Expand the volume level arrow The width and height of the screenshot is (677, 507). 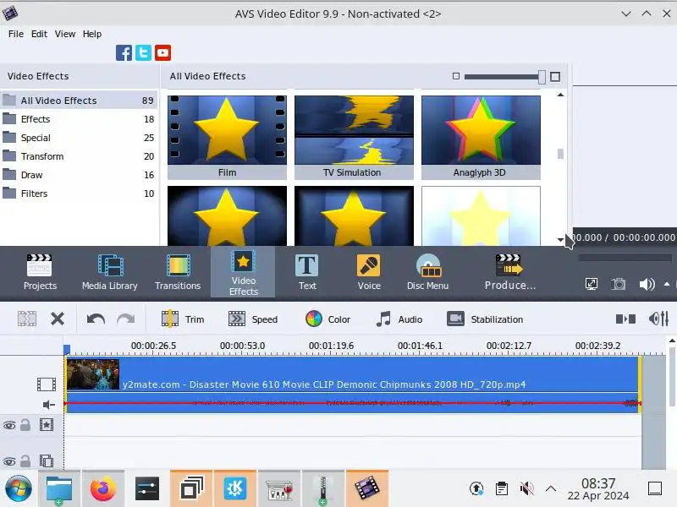point(667,284)
